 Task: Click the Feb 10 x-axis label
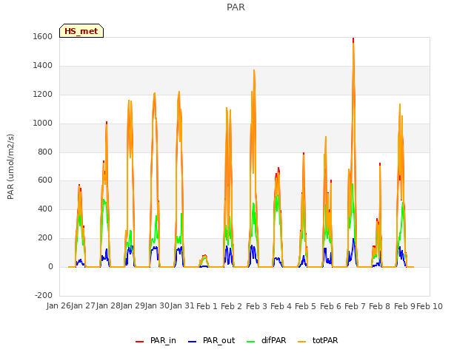[x=430, y=306]
